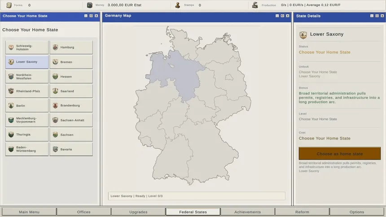Open the Main Menu tab
Screen dimensions: 386x217
[29, 212]
